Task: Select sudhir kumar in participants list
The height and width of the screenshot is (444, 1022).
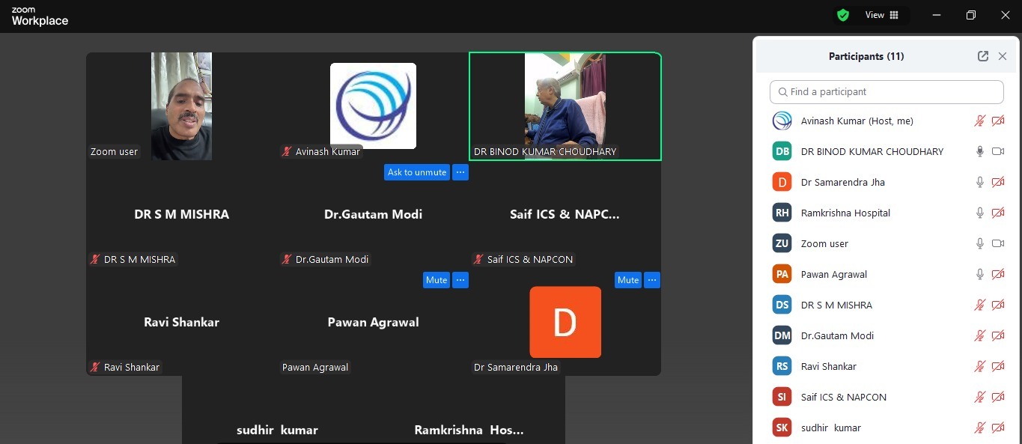Action: 830,428
